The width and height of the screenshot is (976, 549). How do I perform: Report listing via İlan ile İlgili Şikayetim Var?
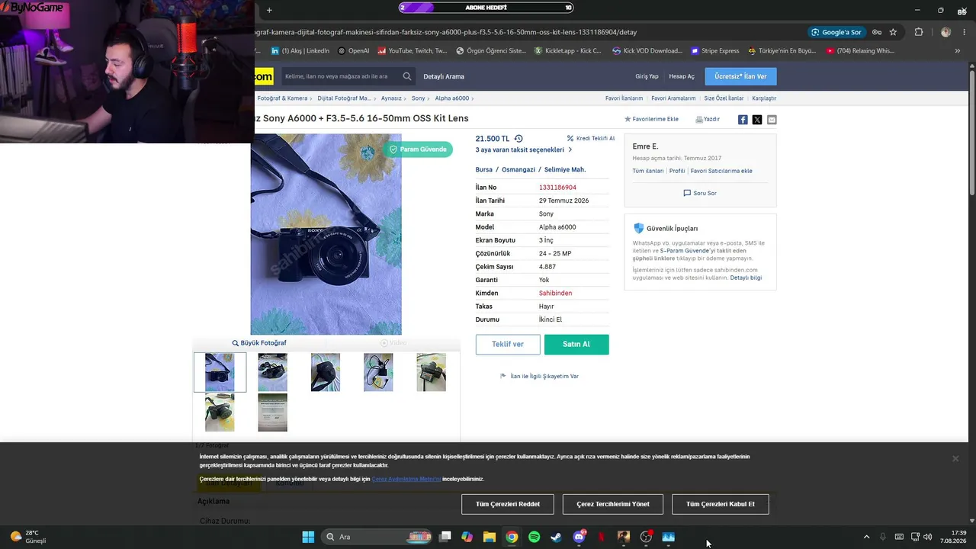539,377
